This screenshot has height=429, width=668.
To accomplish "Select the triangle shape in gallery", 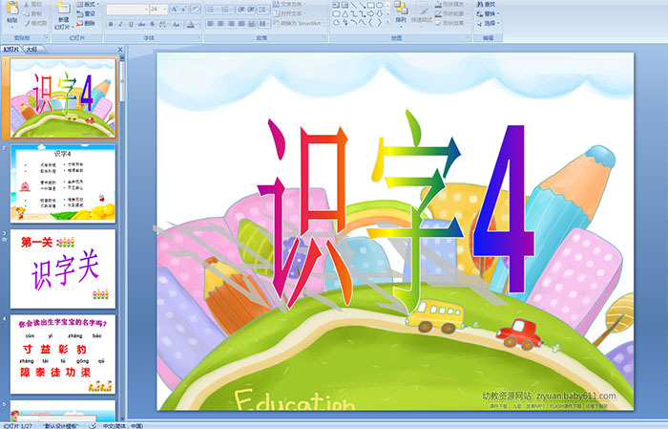I will 345,14.
